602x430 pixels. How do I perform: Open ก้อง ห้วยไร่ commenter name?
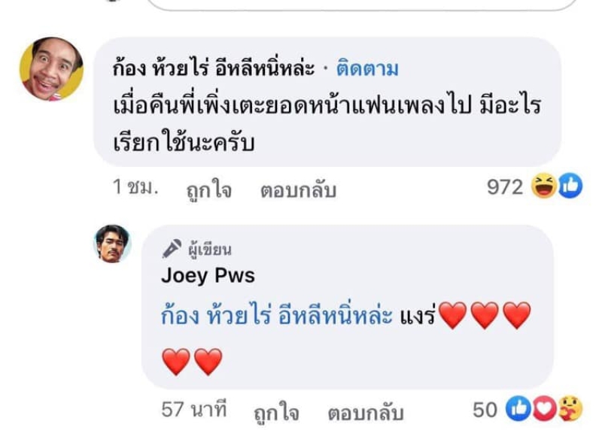(x=214, y=69)
